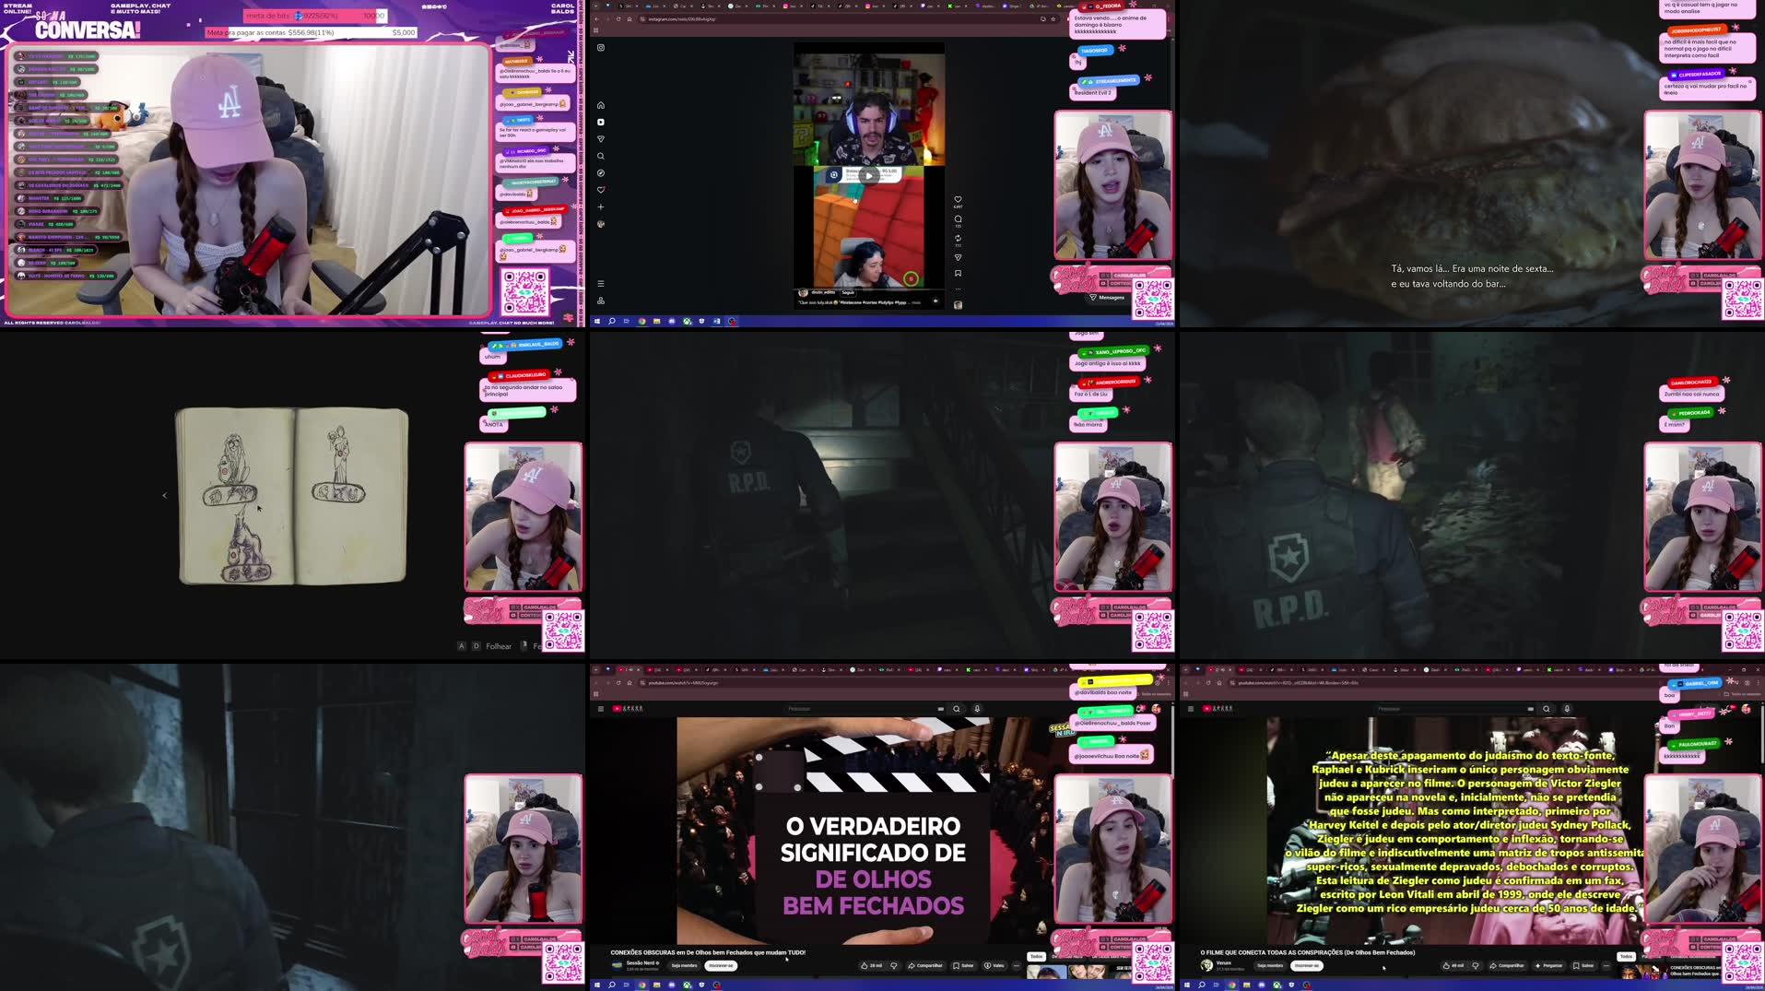The image size is (1765, 991).
Task: Open more actions under Sessão Nerd video
Action: (x=1017, y=965)
